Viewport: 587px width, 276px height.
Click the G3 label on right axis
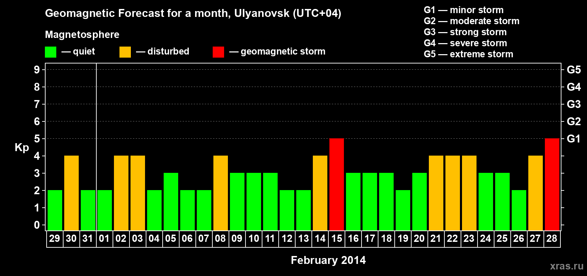click(x=574, y=104)
